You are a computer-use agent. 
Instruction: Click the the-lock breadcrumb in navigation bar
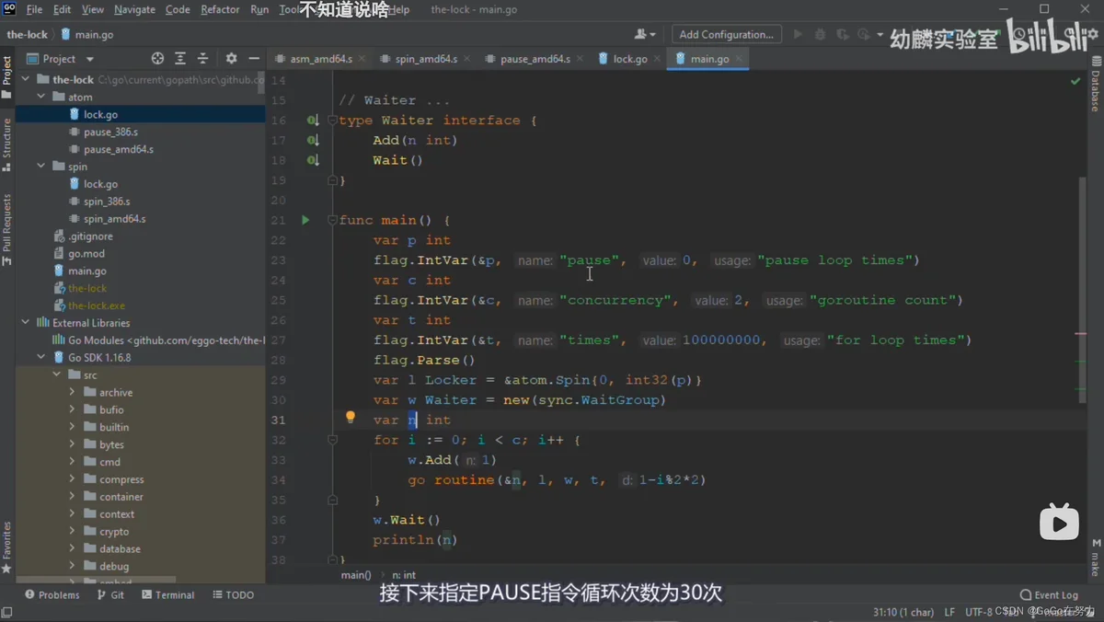[x=28, y=34]
